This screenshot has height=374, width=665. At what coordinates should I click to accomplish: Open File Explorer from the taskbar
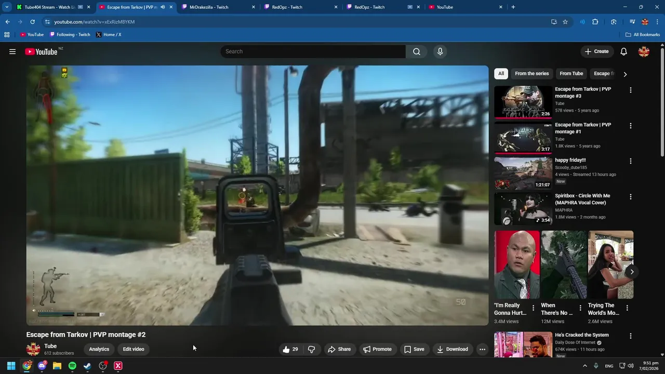tap(57, 366)
